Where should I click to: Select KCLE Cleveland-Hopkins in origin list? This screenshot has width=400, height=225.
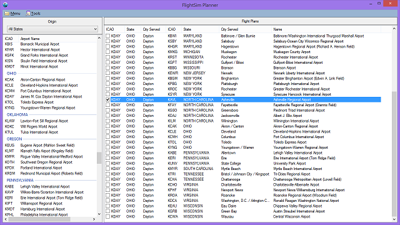point(50,85)
